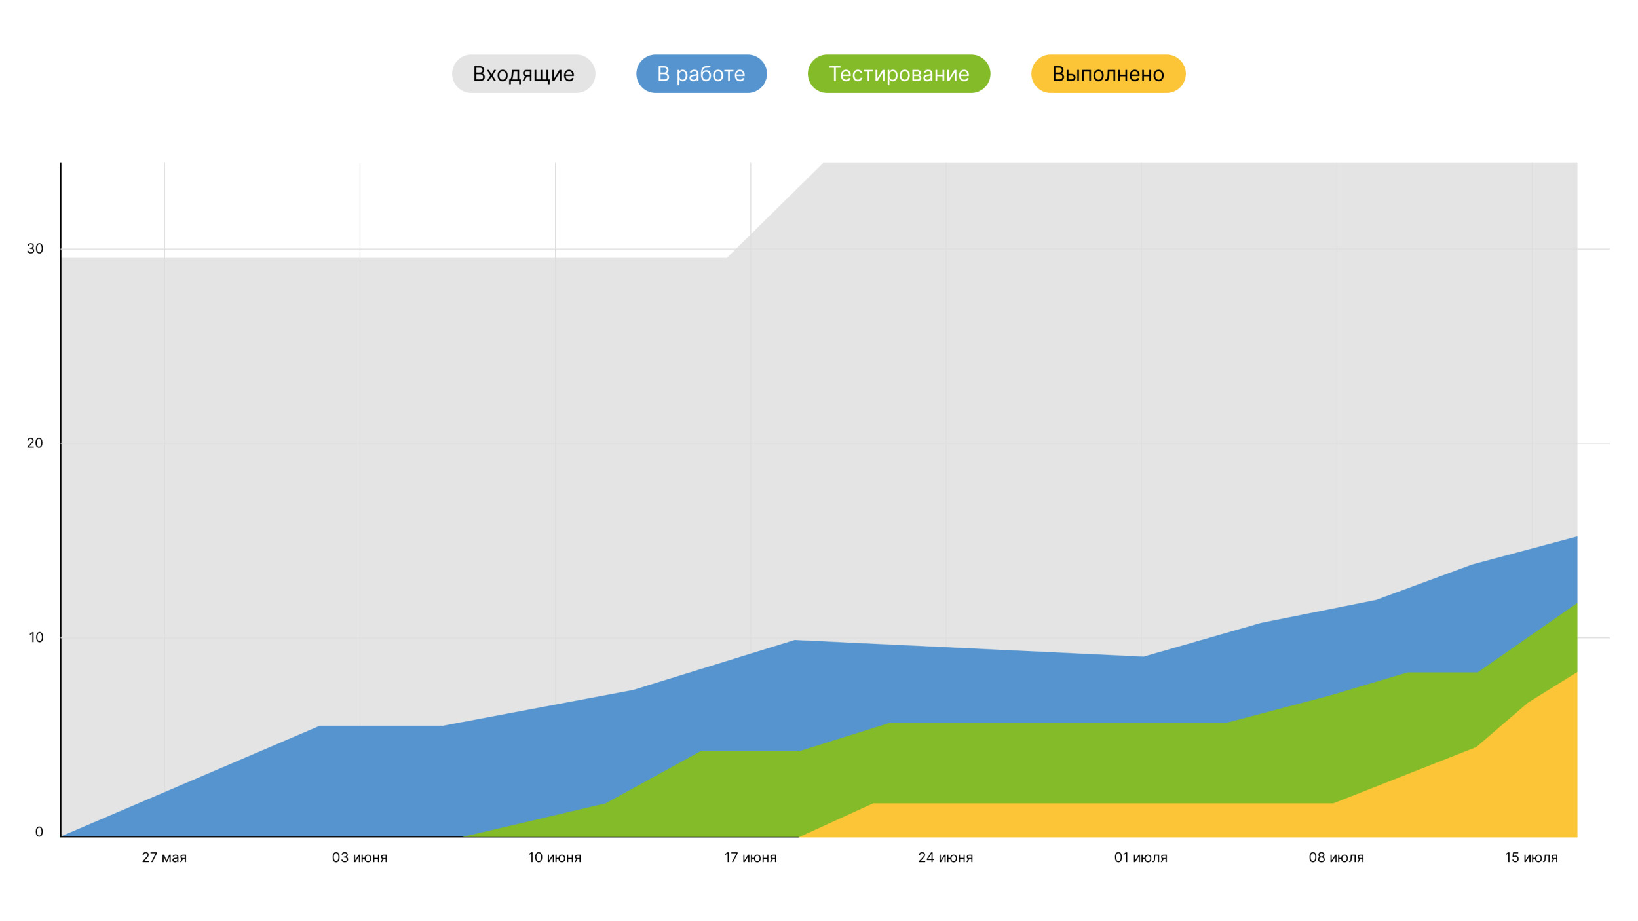The width and height of the screenshot is (1638, 921).
Task: Click the 20 value on the vertical axis
Action: click(35, 443)
